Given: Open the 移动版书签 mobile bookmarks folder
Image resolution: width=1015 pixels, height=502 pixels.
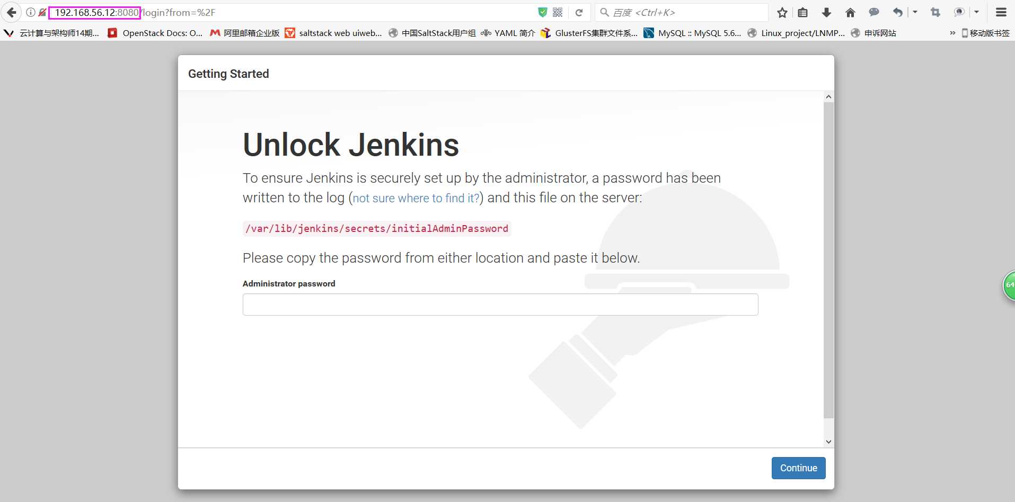Looking at the screenshot, I should click(985, 33).
